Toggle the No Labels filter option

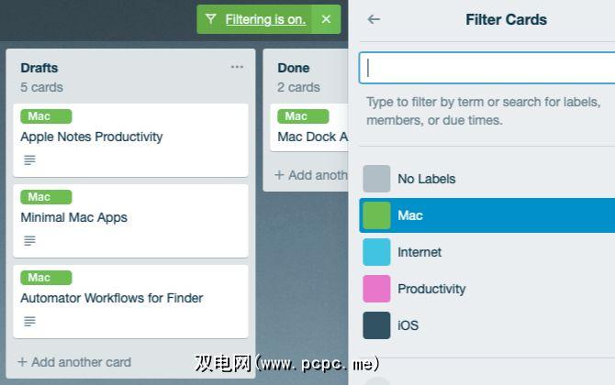click(x=426, y=179)
